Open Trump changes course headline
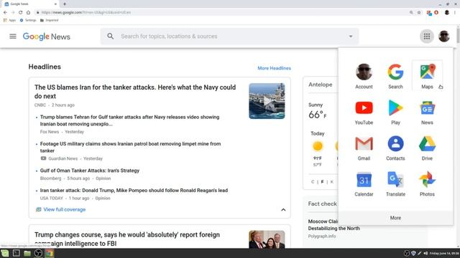This screenshot has width=460, height=258. coord(127,239)
